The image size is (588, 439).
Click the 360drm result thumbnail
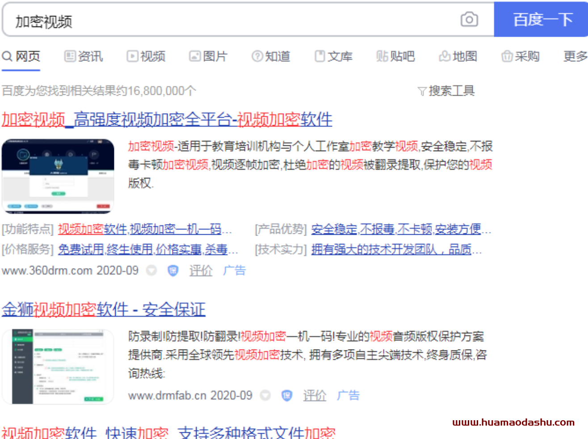[x=58, y=176]
